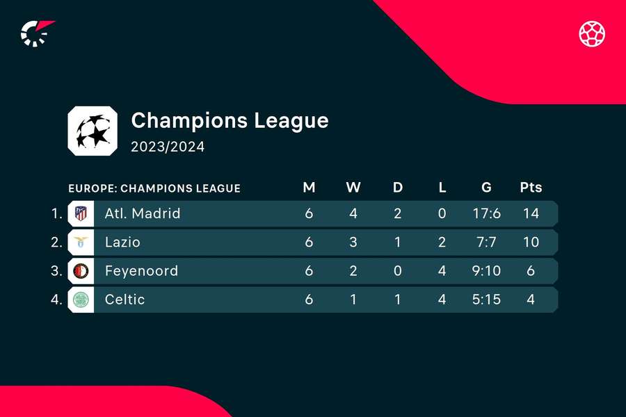Click the EUROPE: CHAMPIONS LEAGUE heading
This screenshot has height=417, width=626.
point(154,188)
